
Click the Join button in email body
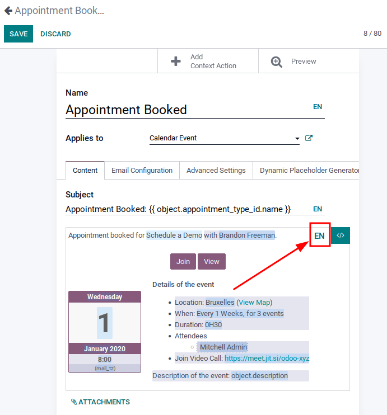[x=183, y=261]
